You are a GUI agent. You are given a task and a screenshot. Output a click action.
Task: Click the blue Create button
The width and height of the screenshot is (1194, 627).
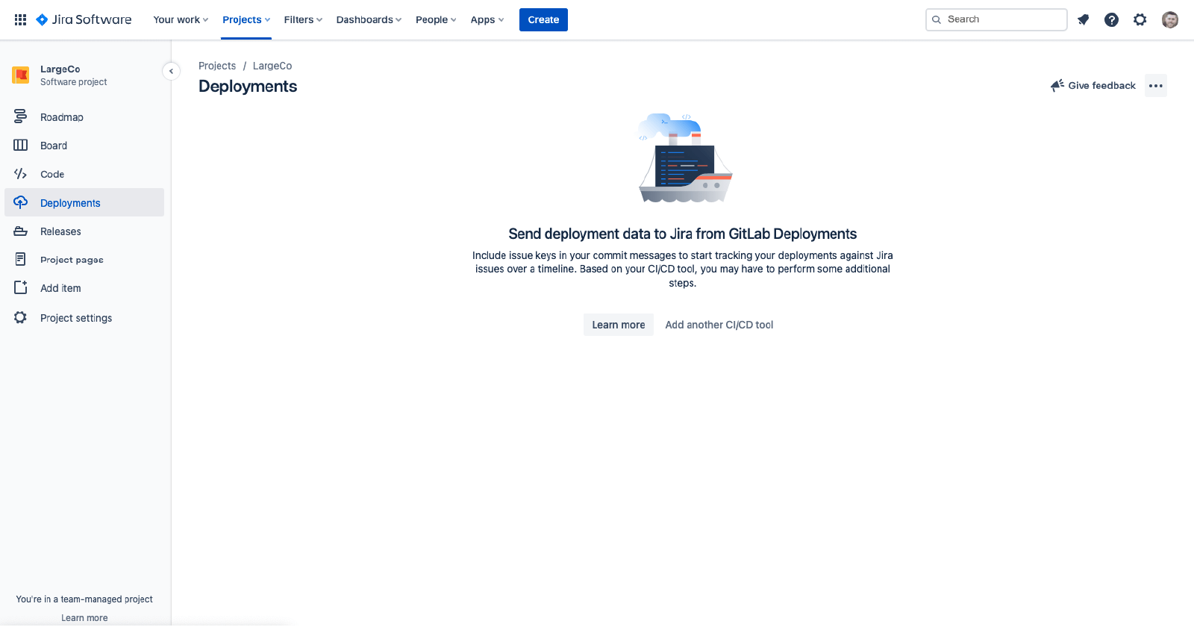(543, 19)
